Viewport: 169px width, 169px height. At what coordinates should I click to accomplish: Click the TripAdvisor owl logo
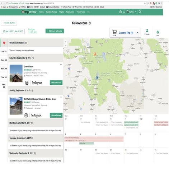click(x=23, y=12)
